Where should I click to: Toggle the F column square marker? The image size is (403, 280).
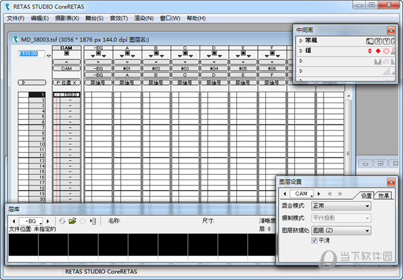(272, 53)
